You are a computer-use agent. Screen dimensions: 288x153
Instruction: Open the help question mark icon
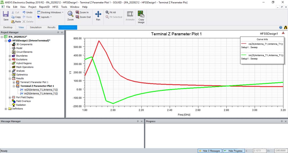click(x=281, y=27)
